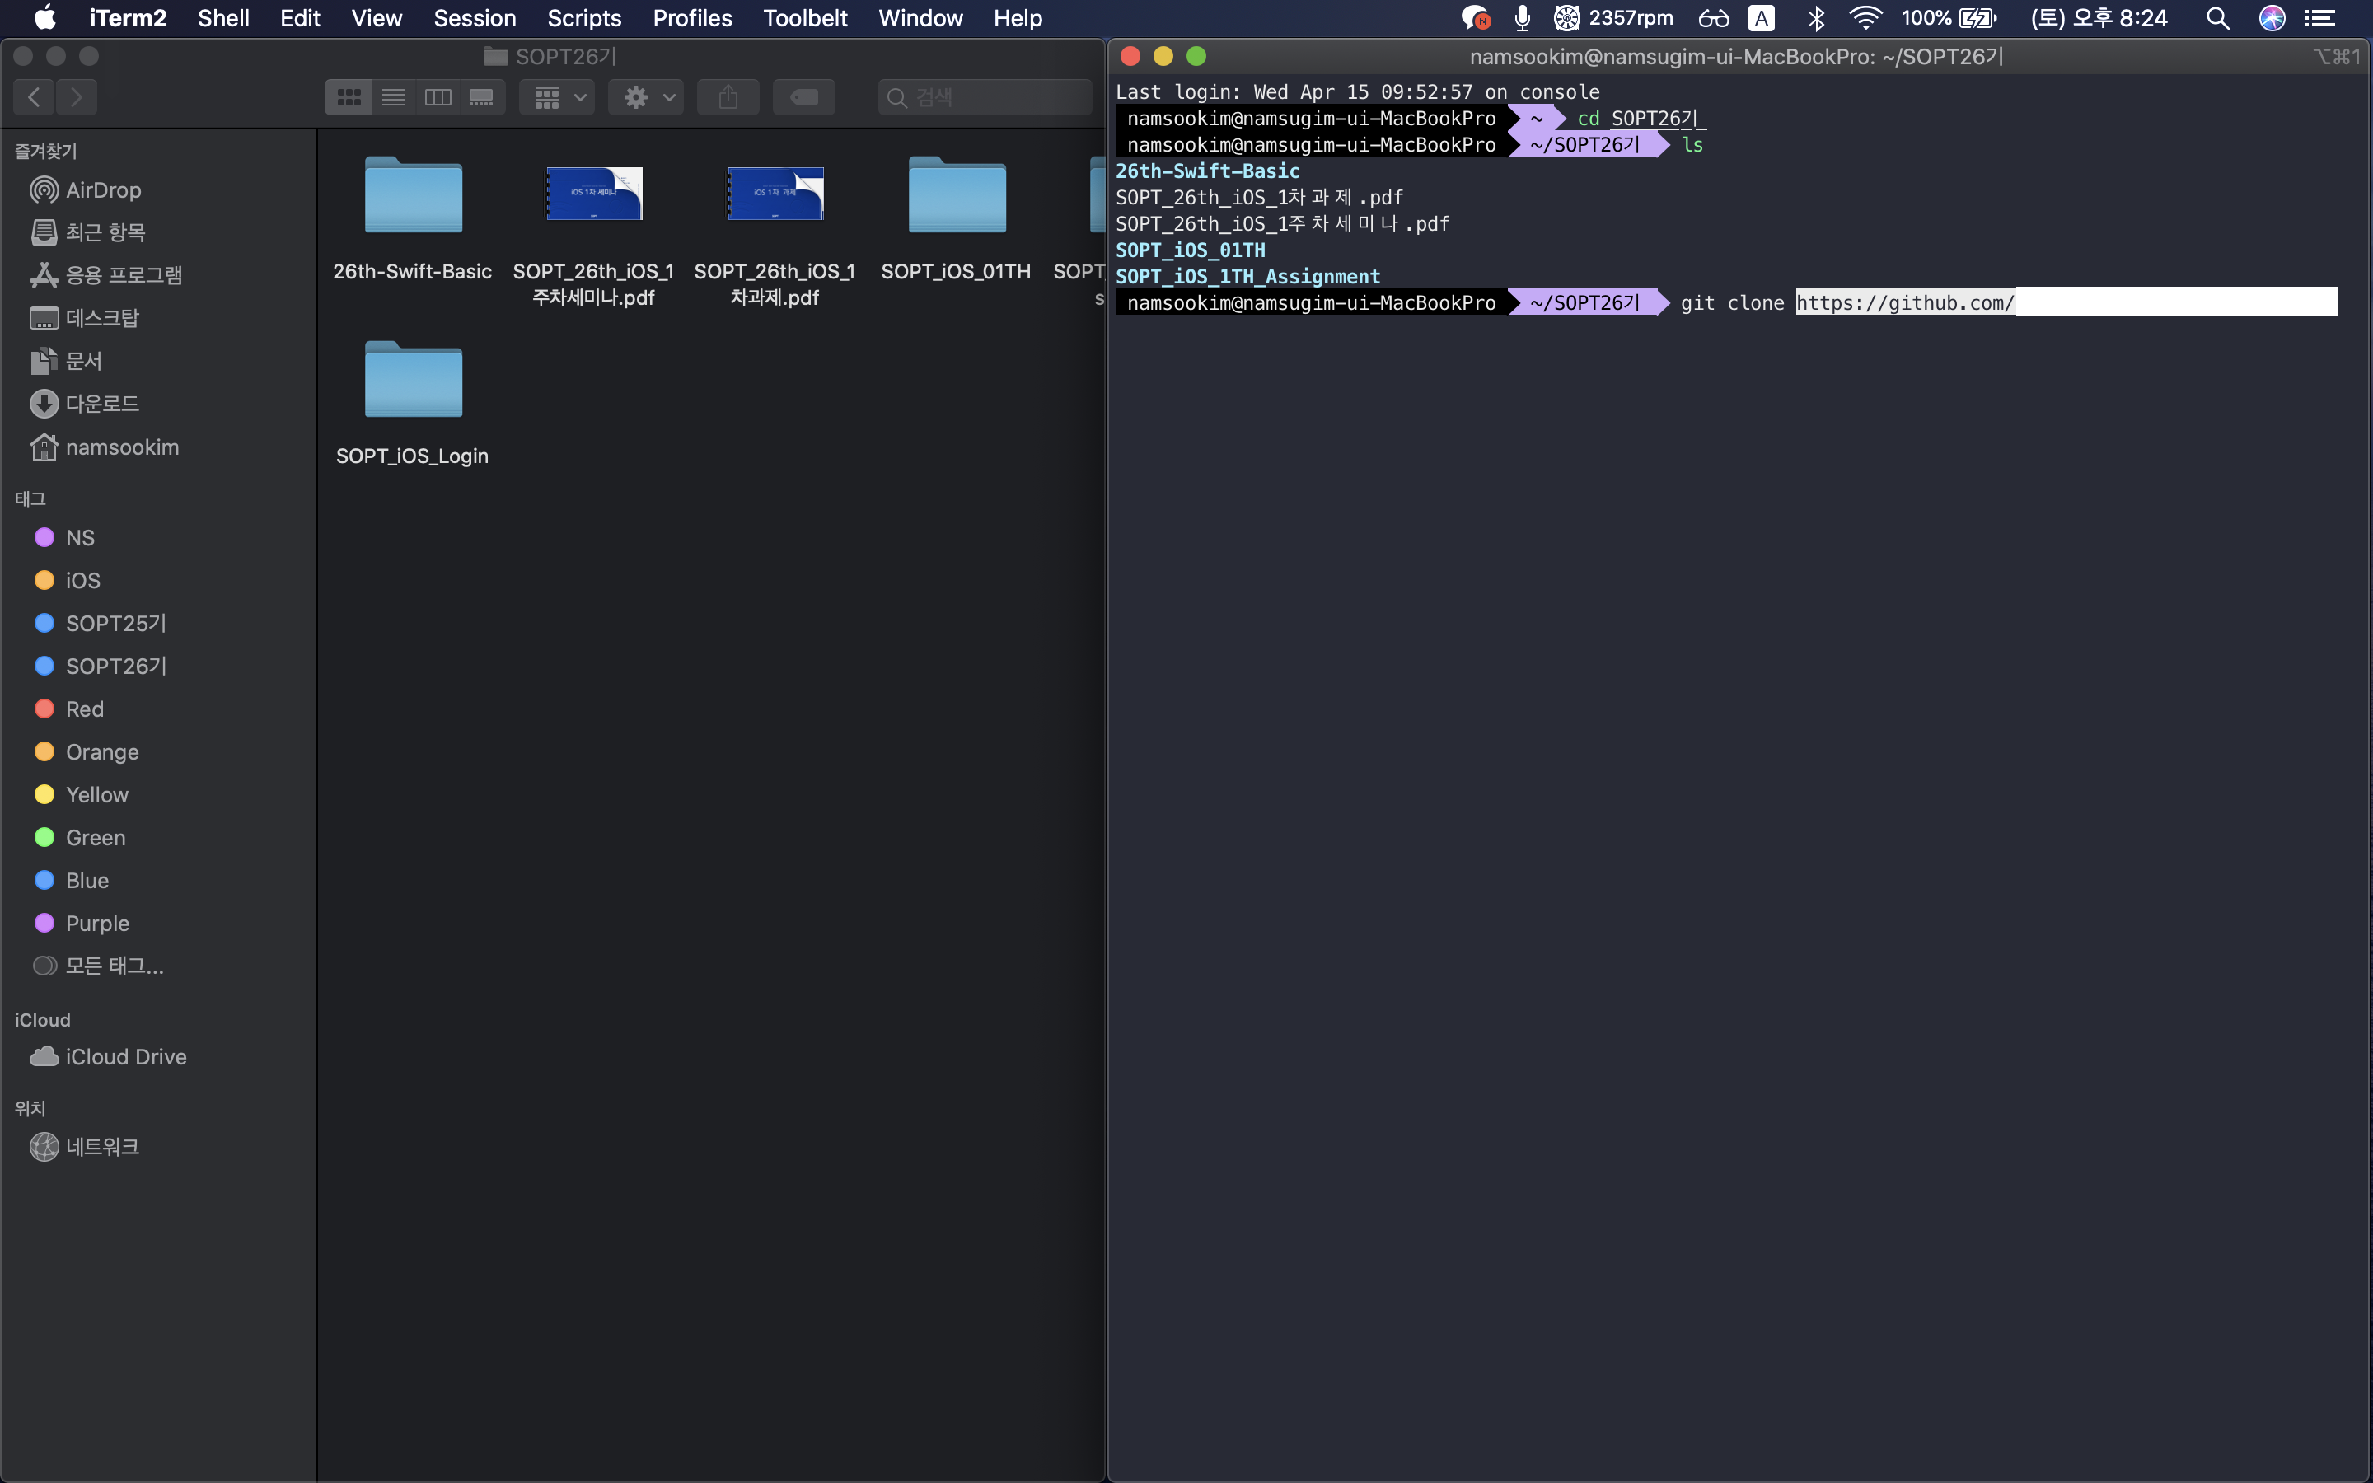Viewport: 2373px width, 1483px height.
Task: Click the Spotlight search icon in the menu bar
Action: coord(2217,17)
